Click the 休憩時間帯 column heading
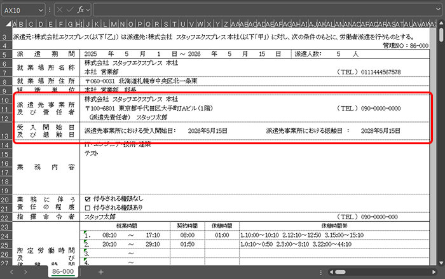 334,226
